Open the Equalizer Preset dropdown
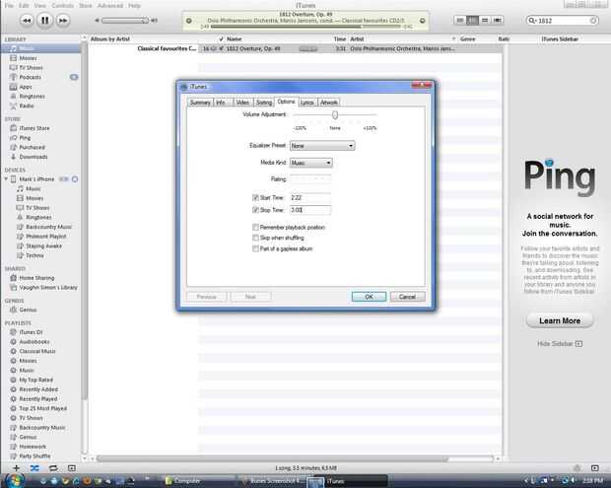Image resolution: width=611 pixels, height=488 pixels. click(322, 146)
